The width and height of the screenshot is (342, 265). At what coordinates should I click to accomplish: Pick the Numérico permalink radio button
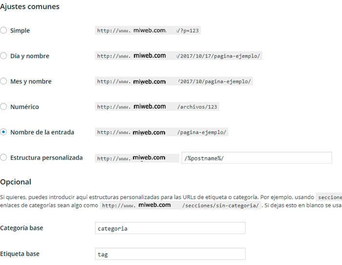pyautogui.click(x=4, y=107)
